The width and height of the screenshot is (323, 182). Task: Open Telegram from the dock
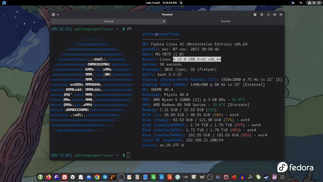(x=105, y=177)
